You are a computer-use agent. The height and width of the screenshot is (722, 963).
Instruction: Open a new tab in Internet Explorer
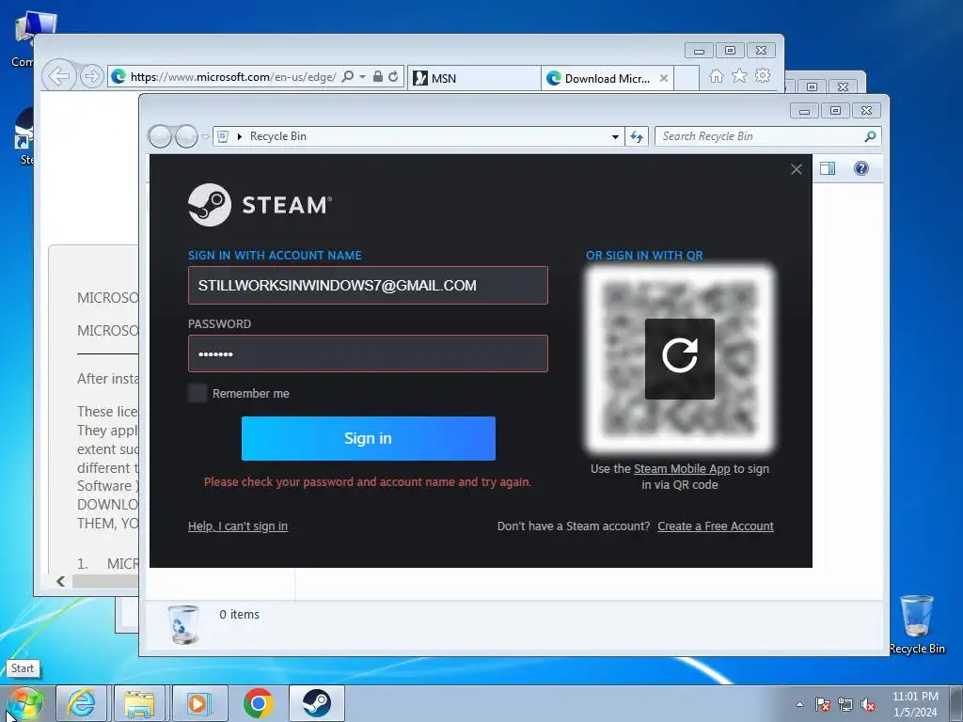(687, 78)
